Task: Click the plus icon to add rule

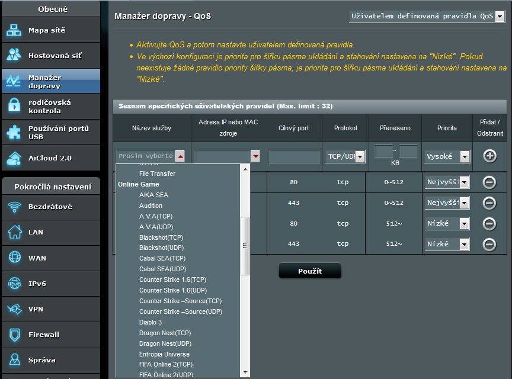Action: click(489, 156)
